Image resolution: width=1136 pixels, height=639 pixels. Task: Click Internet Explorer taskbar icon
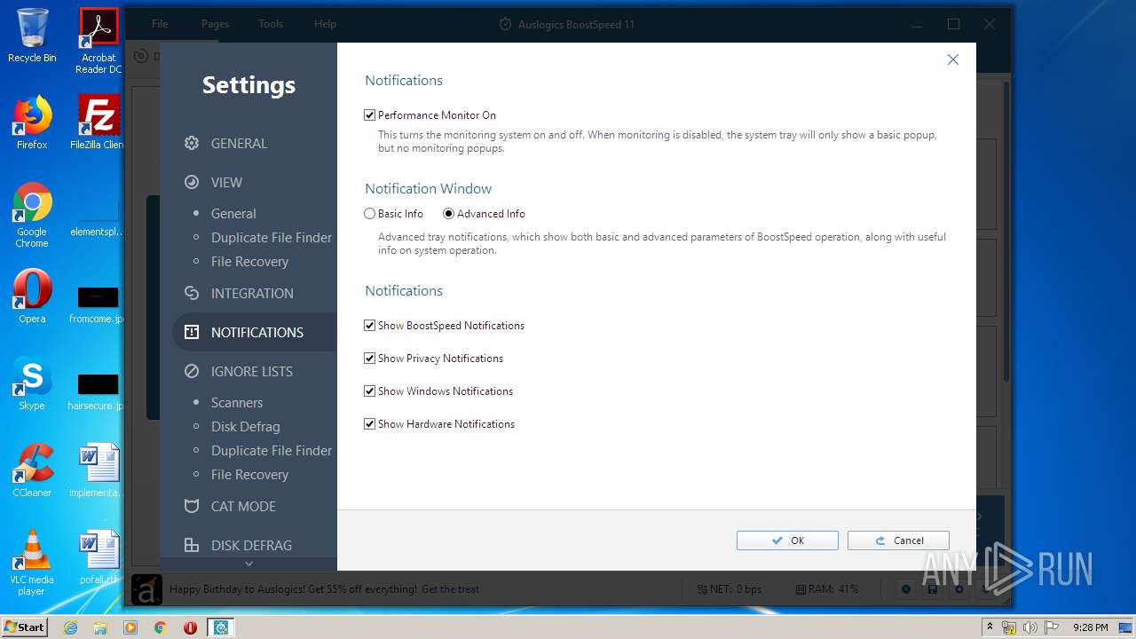70,627
